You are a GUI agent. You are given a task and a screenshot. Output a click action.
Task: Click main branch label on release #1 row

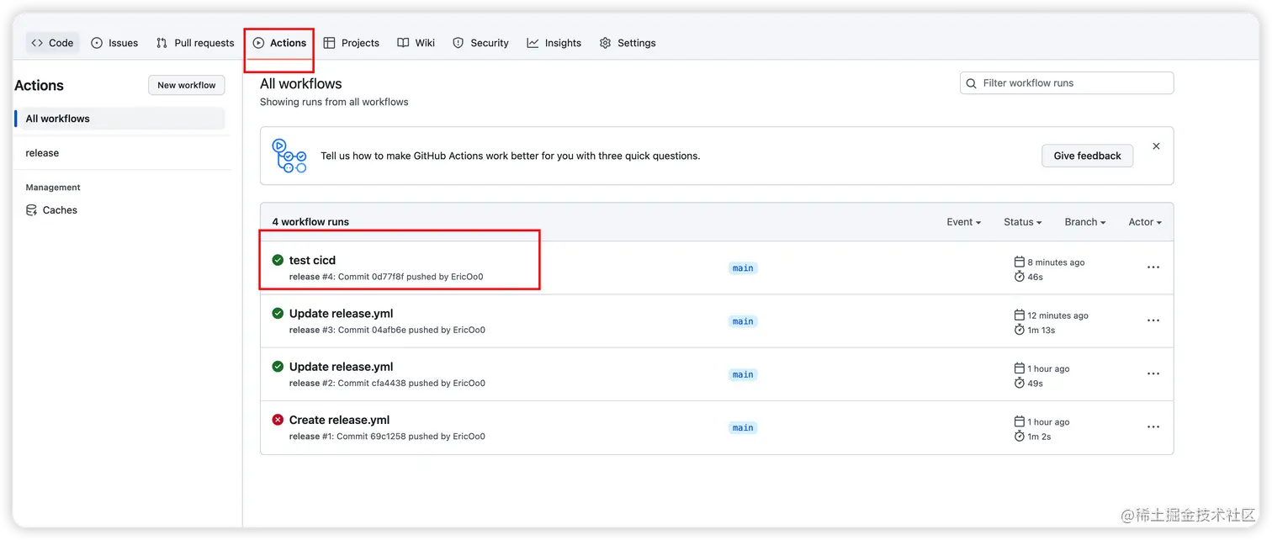click(743, 428)
